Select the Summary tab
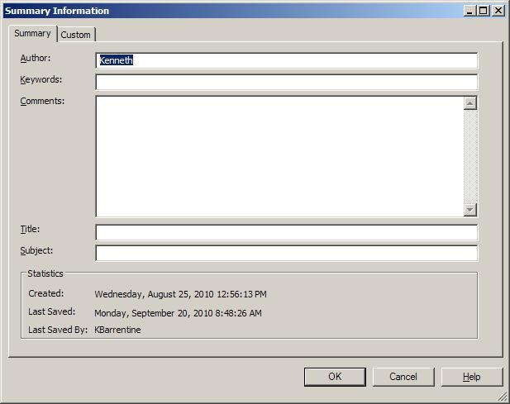The image size is (510, 404). click(33, 34)
